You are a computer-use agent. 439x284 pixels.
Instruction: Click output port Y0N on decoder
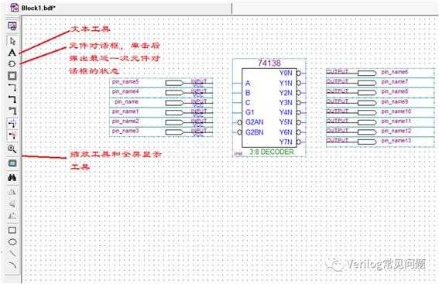pos(286,73)
